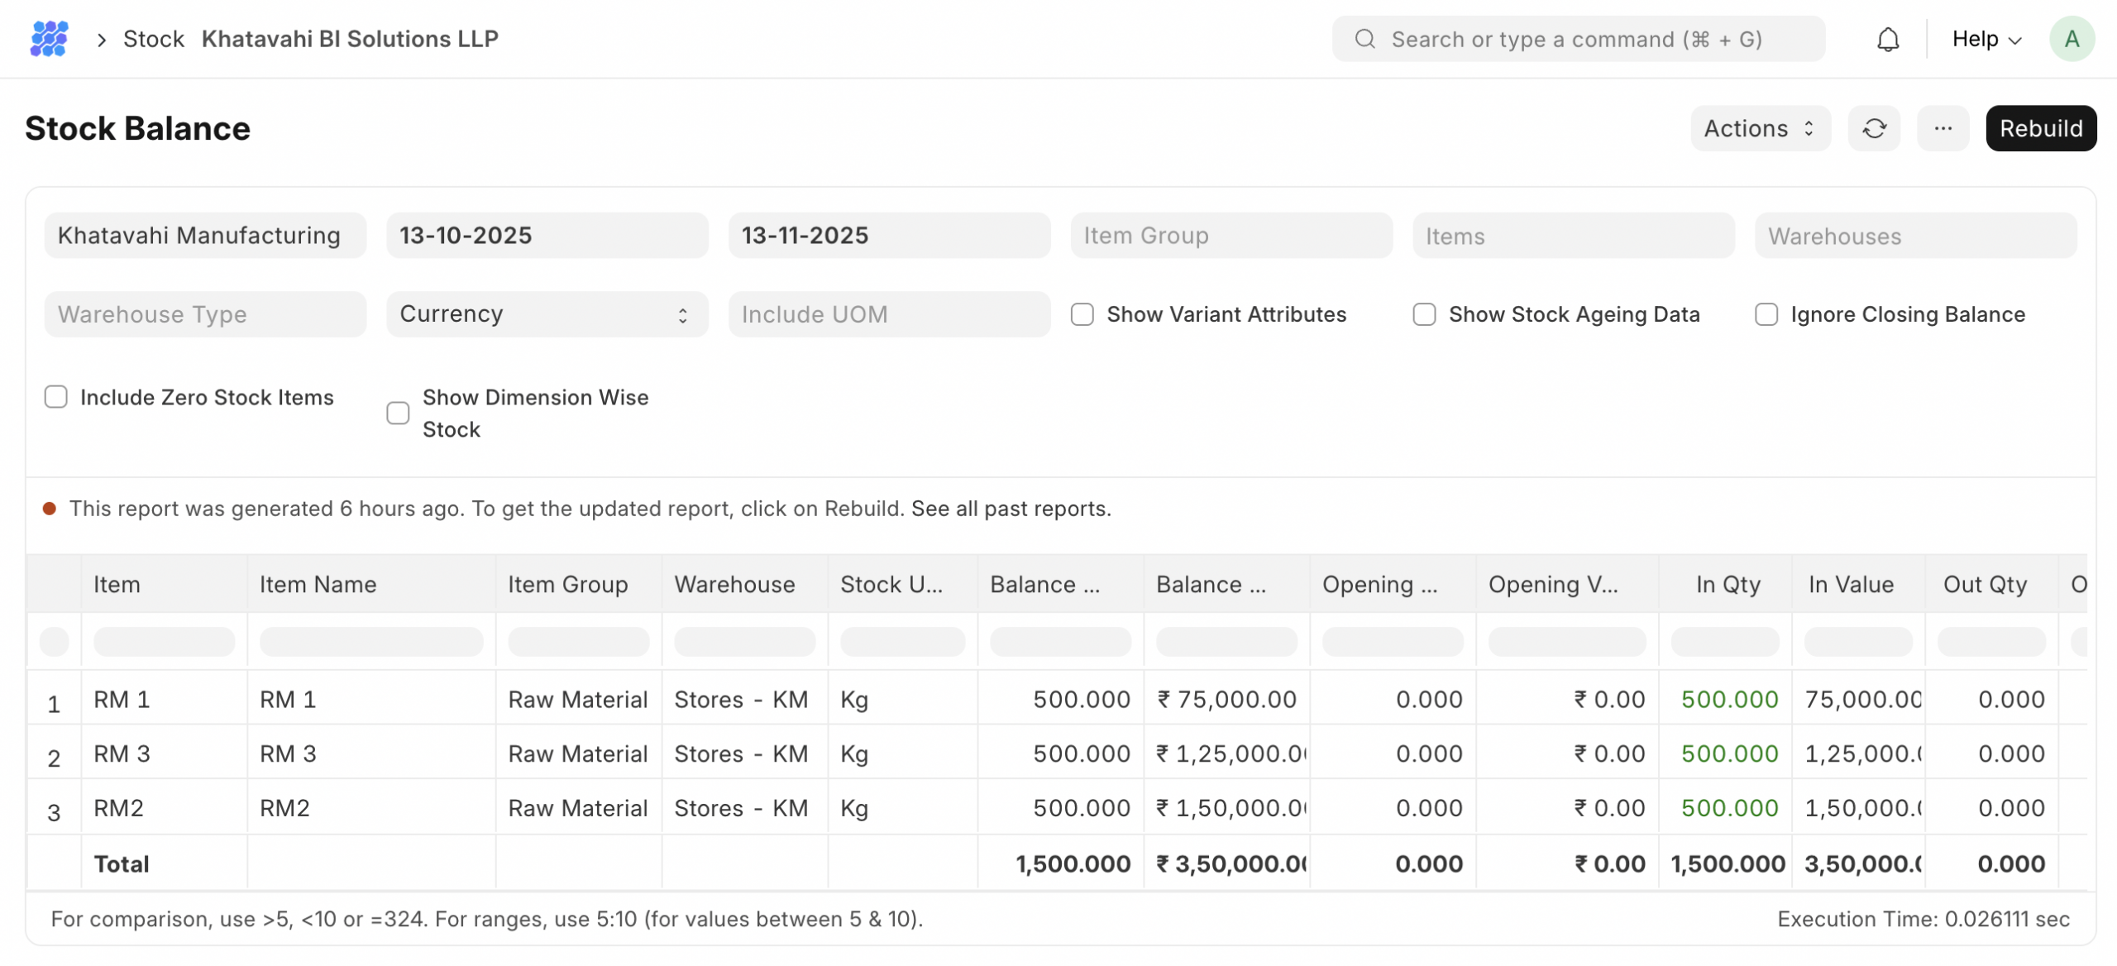
Task: Click the app logo home icon
Action: [49, 39]
